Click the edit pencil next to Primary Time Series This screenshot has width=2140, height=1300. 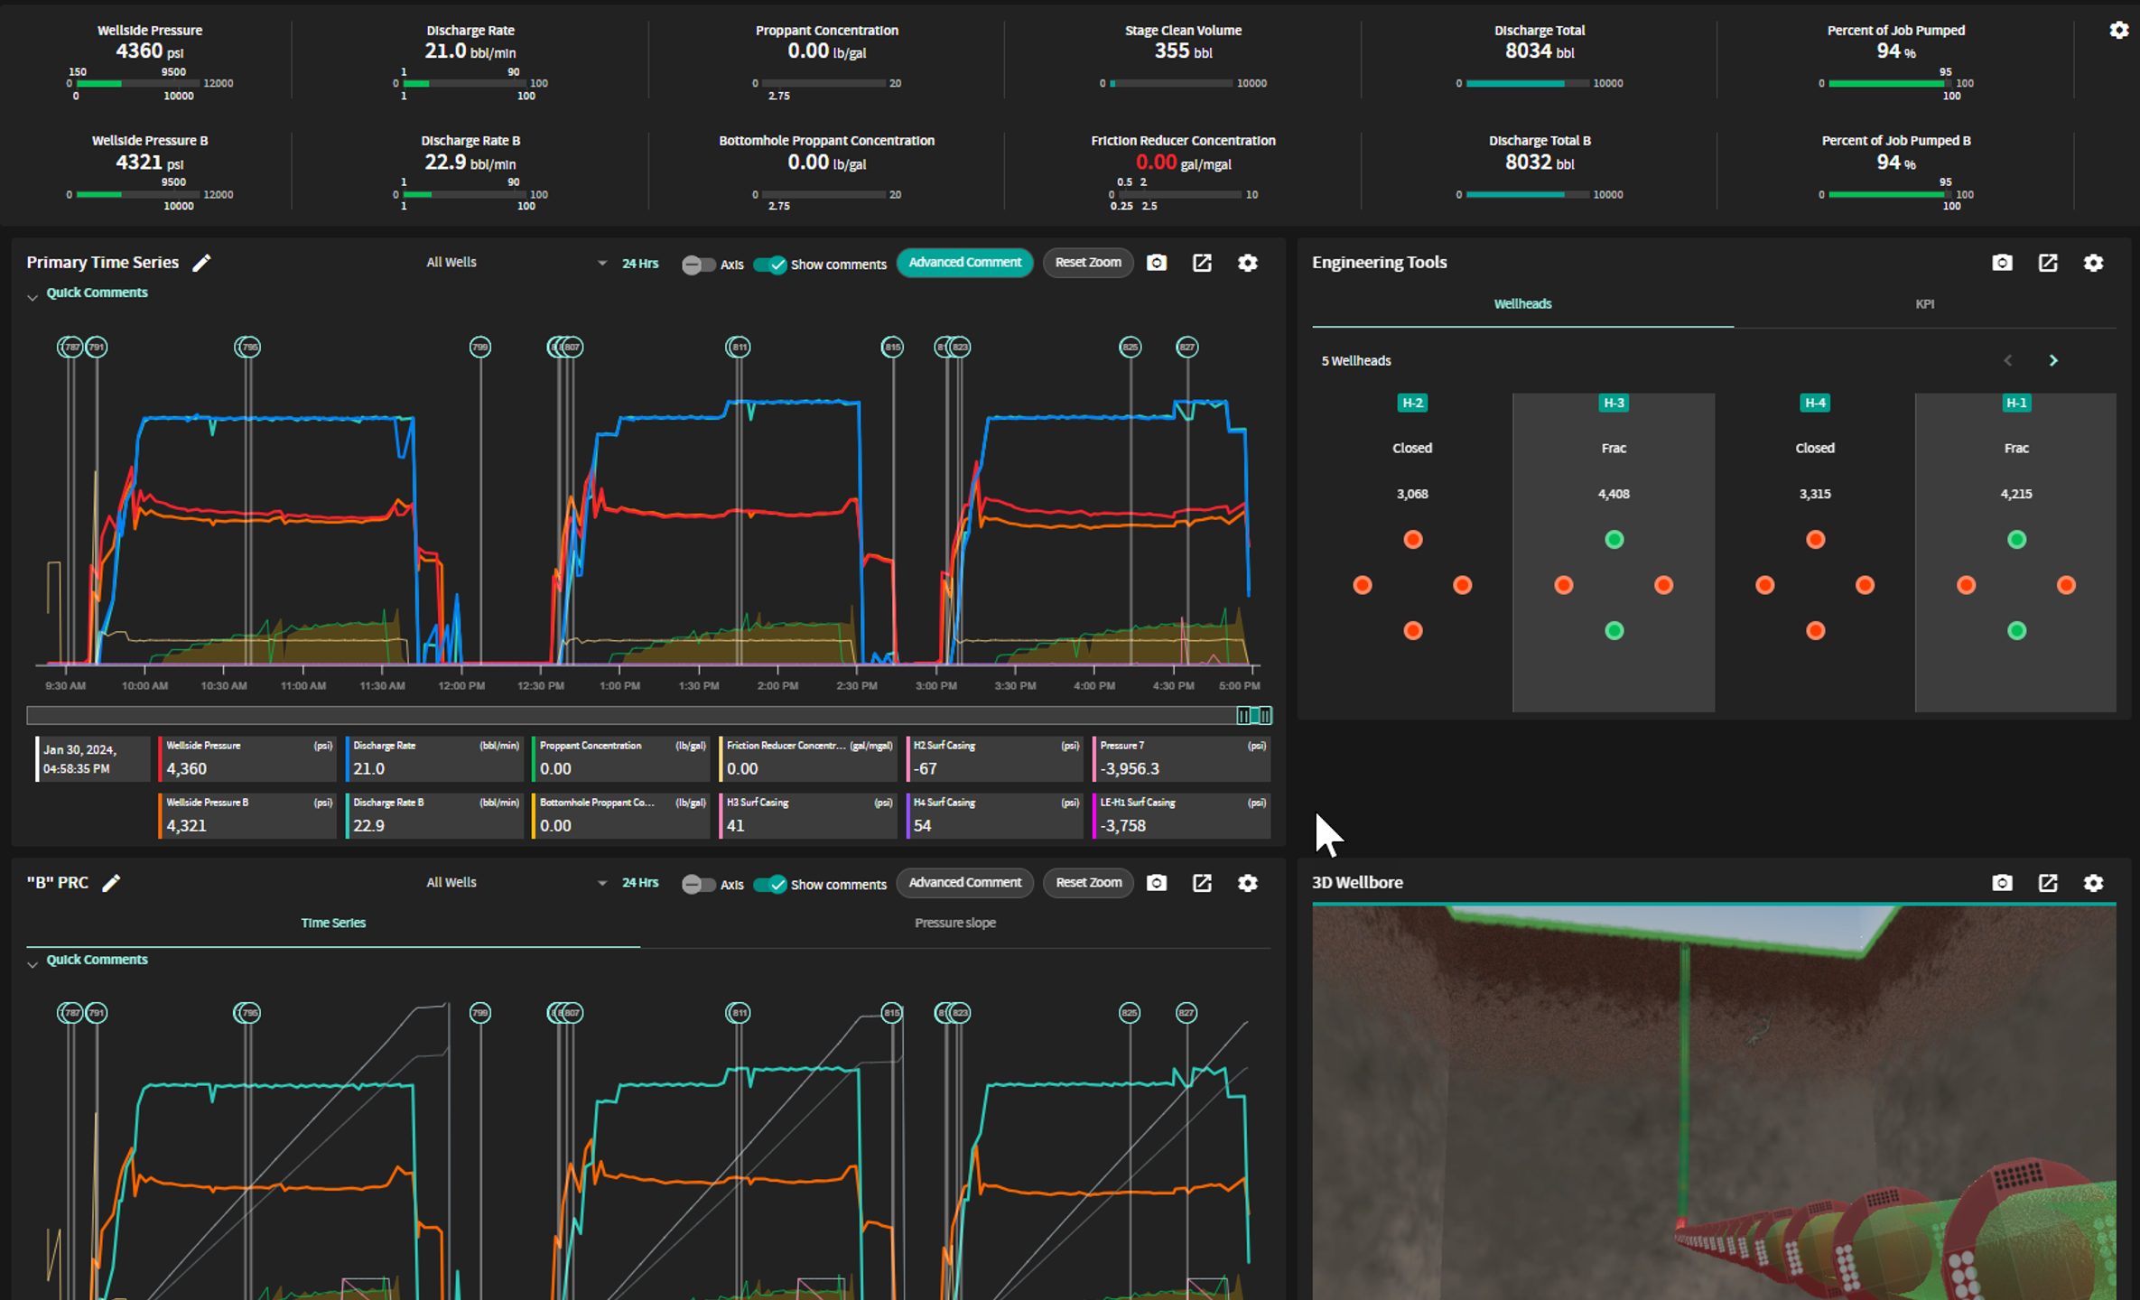[202, 262]
